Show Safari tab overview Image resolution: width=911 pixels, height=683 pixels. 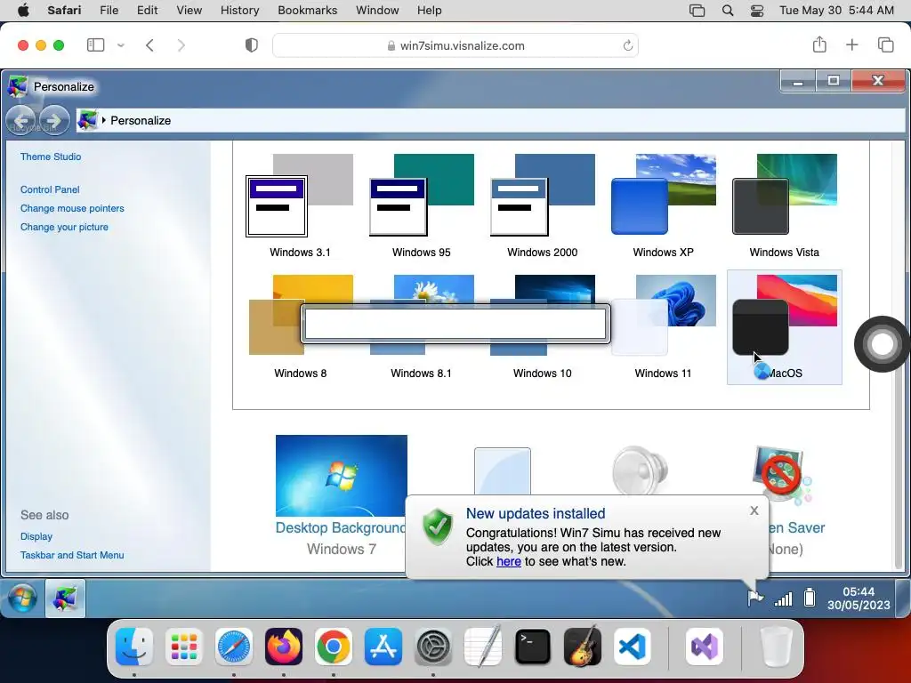click(885, 44)
